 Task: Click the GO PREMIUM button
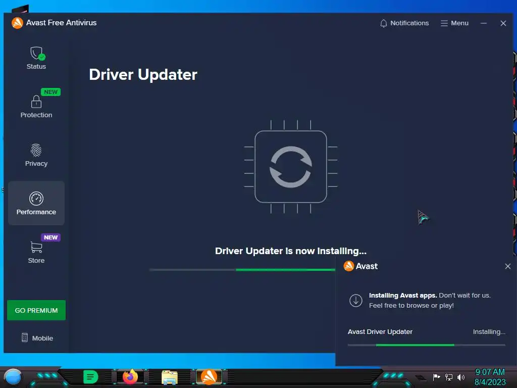click(x=36, y=310)
